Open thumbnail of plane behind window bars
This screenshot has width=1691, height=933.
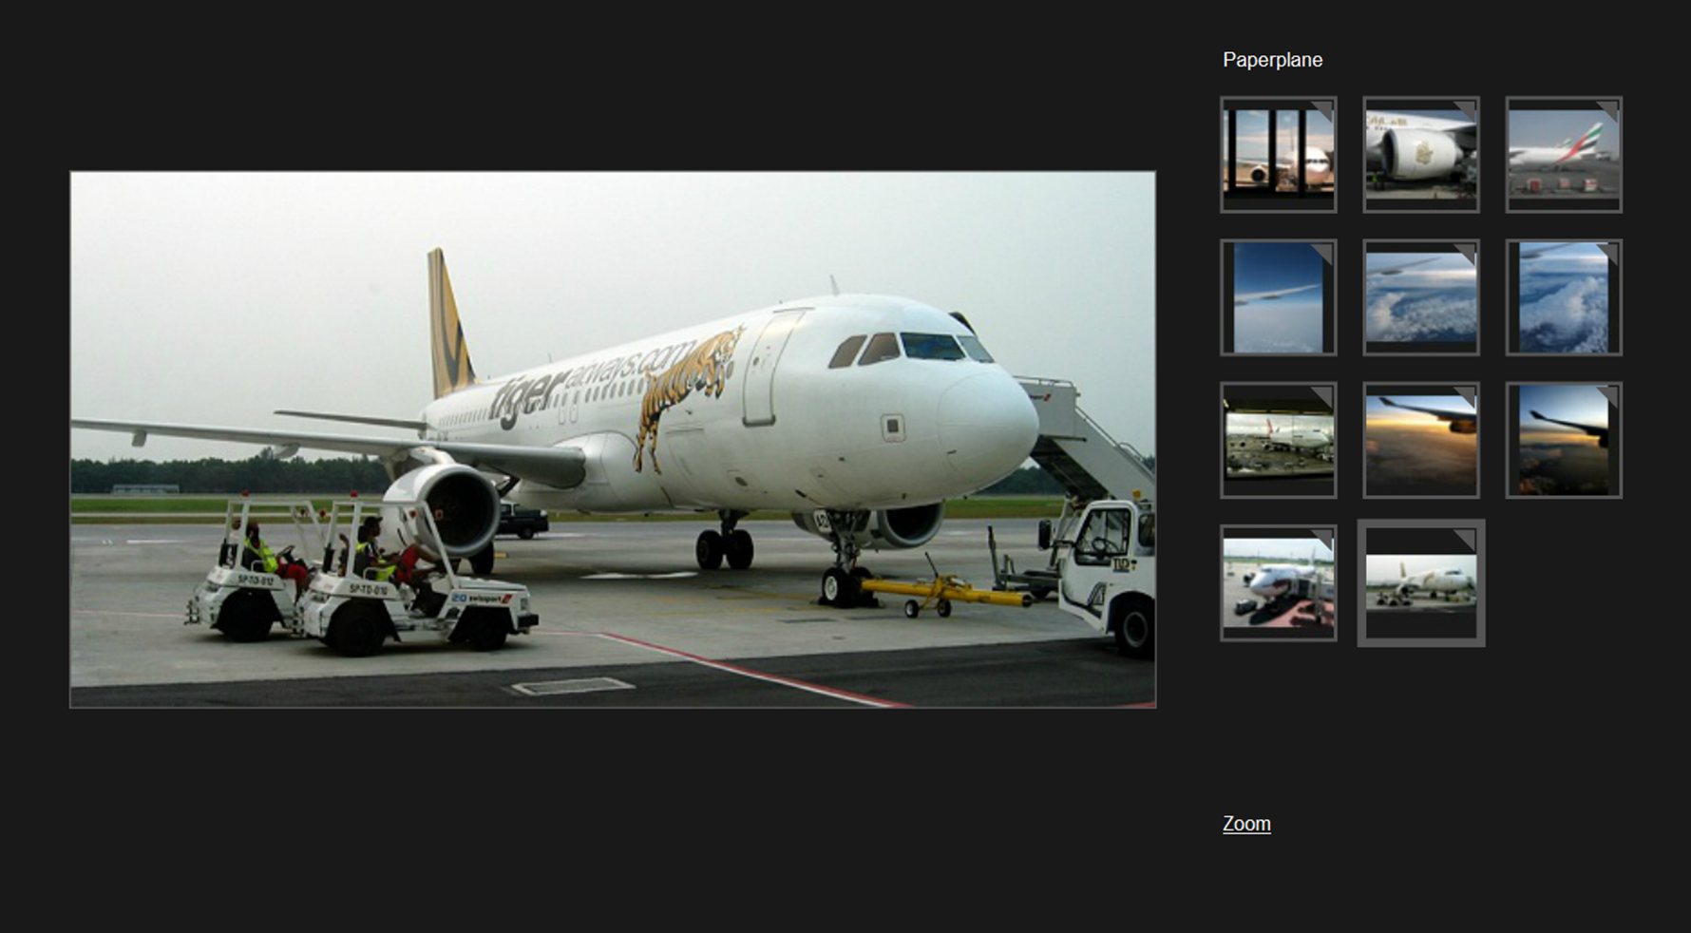click(1278, 154)
